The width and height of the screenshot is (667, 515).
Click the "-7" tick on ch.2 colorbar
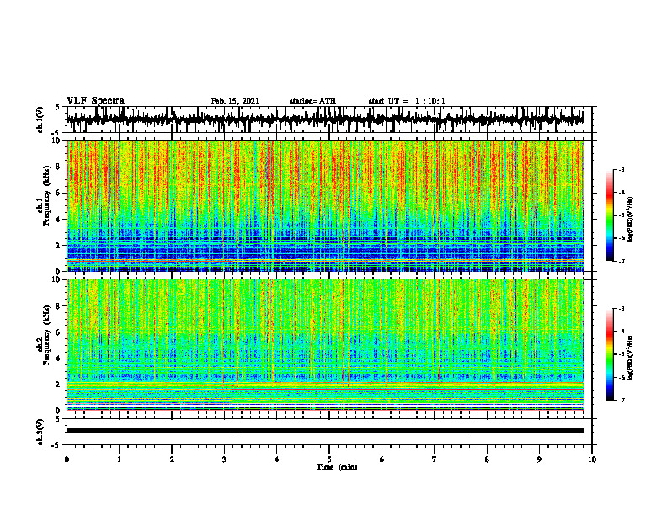[622, 400]
